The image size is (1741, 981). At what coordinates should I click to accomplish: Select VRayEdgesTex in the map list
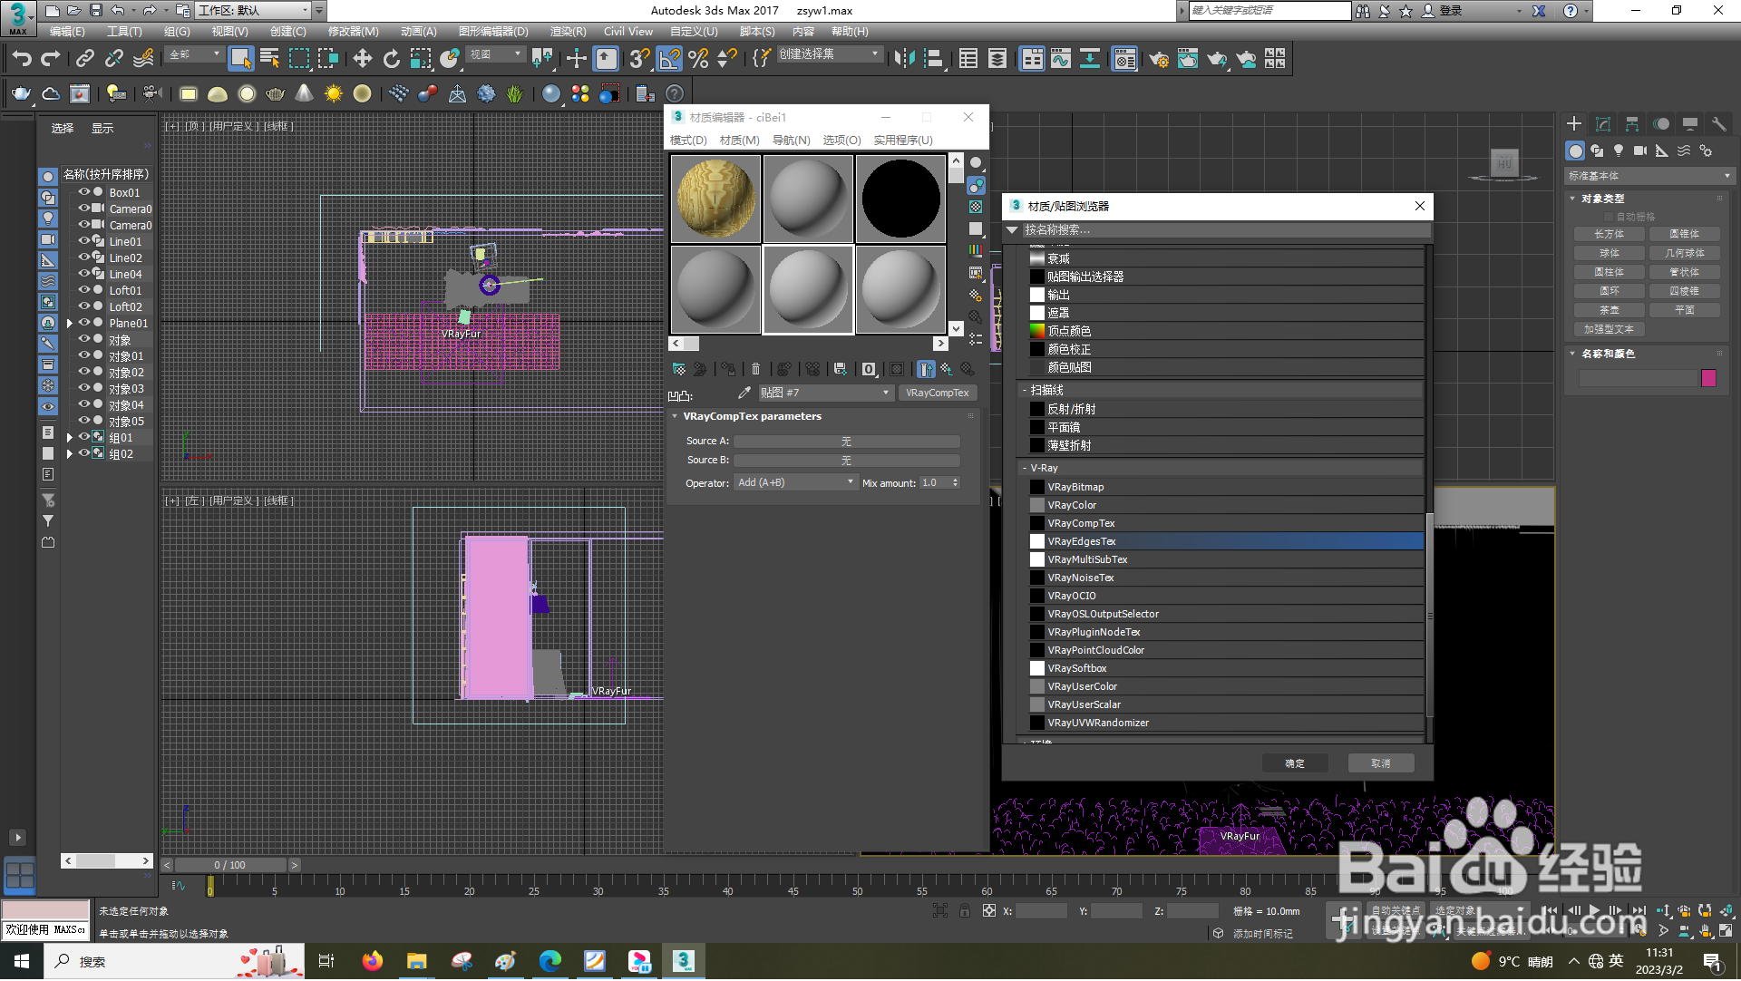1226,541
